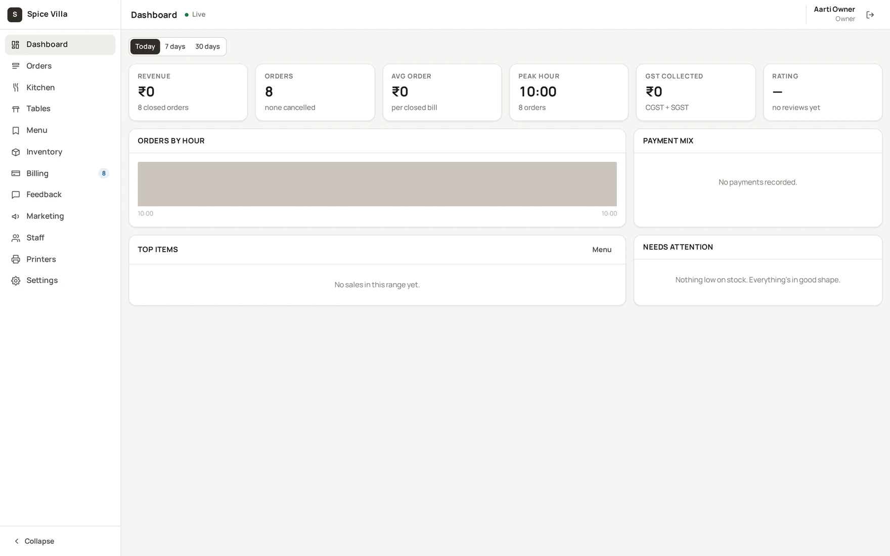Click the Printers icon
Image resolution: width=890 pixels, height=556 pixels.
pos(16,259)
